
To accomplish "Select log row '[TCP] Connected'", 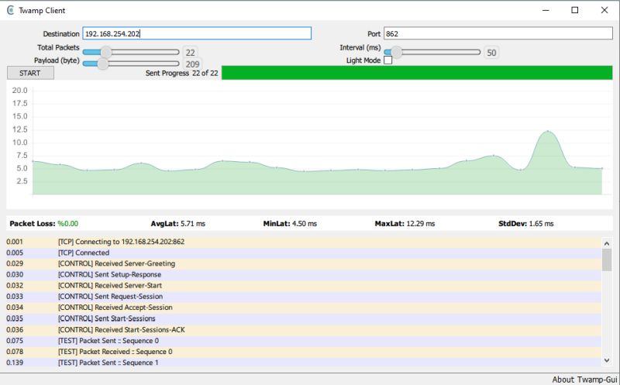I will tap(304, 253).
